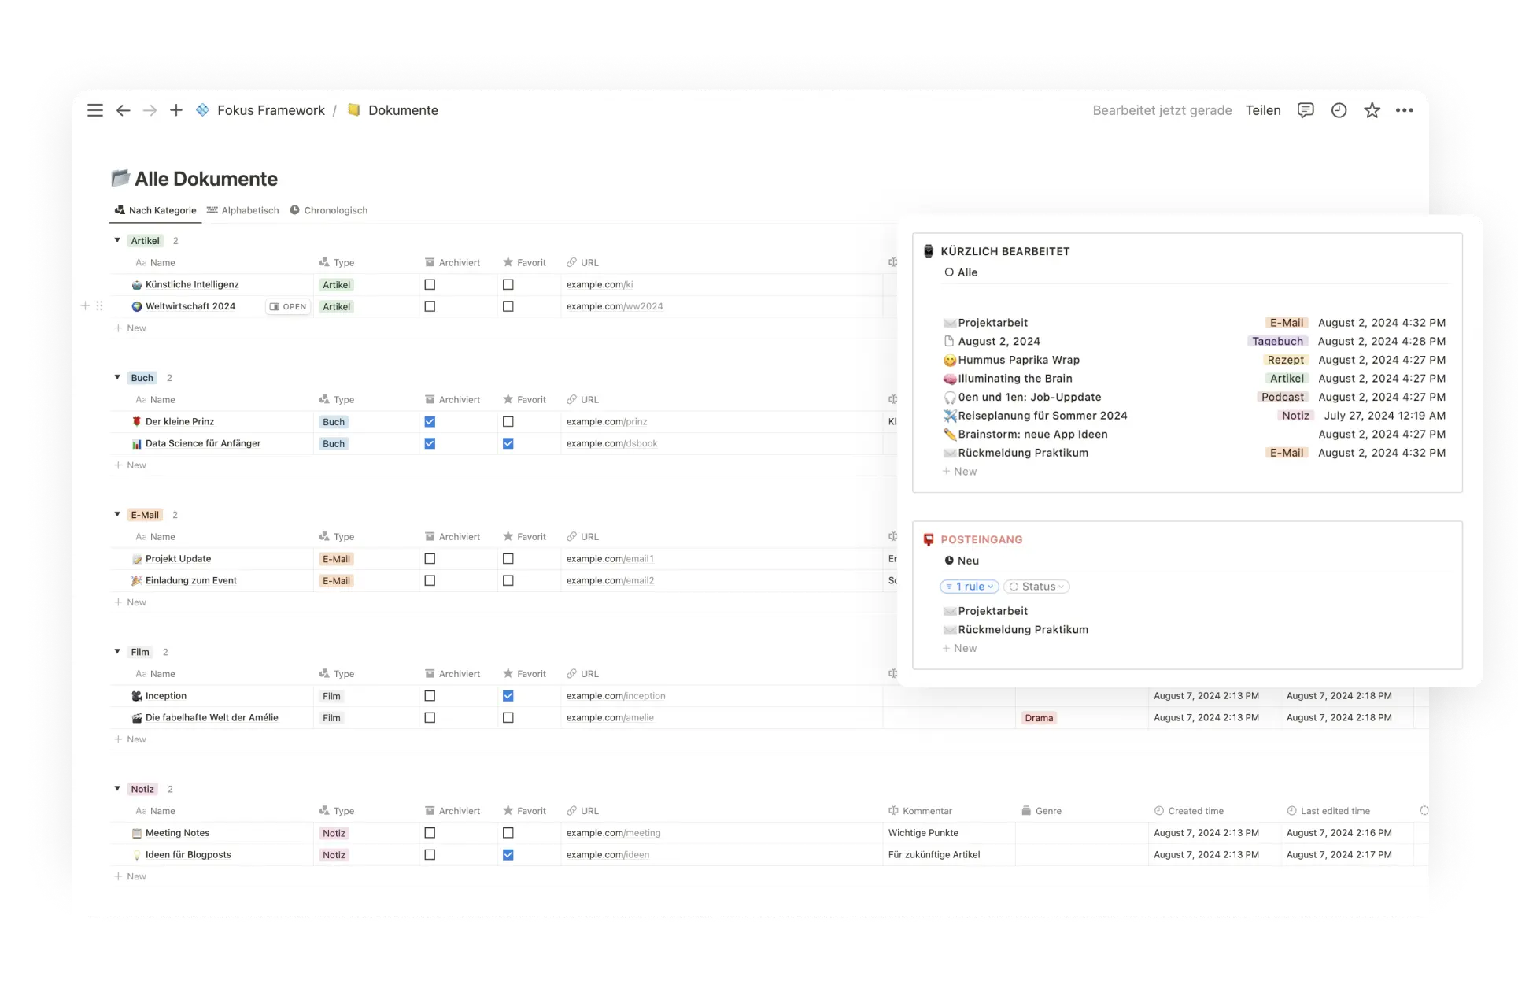Collapse the Artikel group
Image resolution: width=1518 pixels, height=1007 pixels.
coord(117,241)
